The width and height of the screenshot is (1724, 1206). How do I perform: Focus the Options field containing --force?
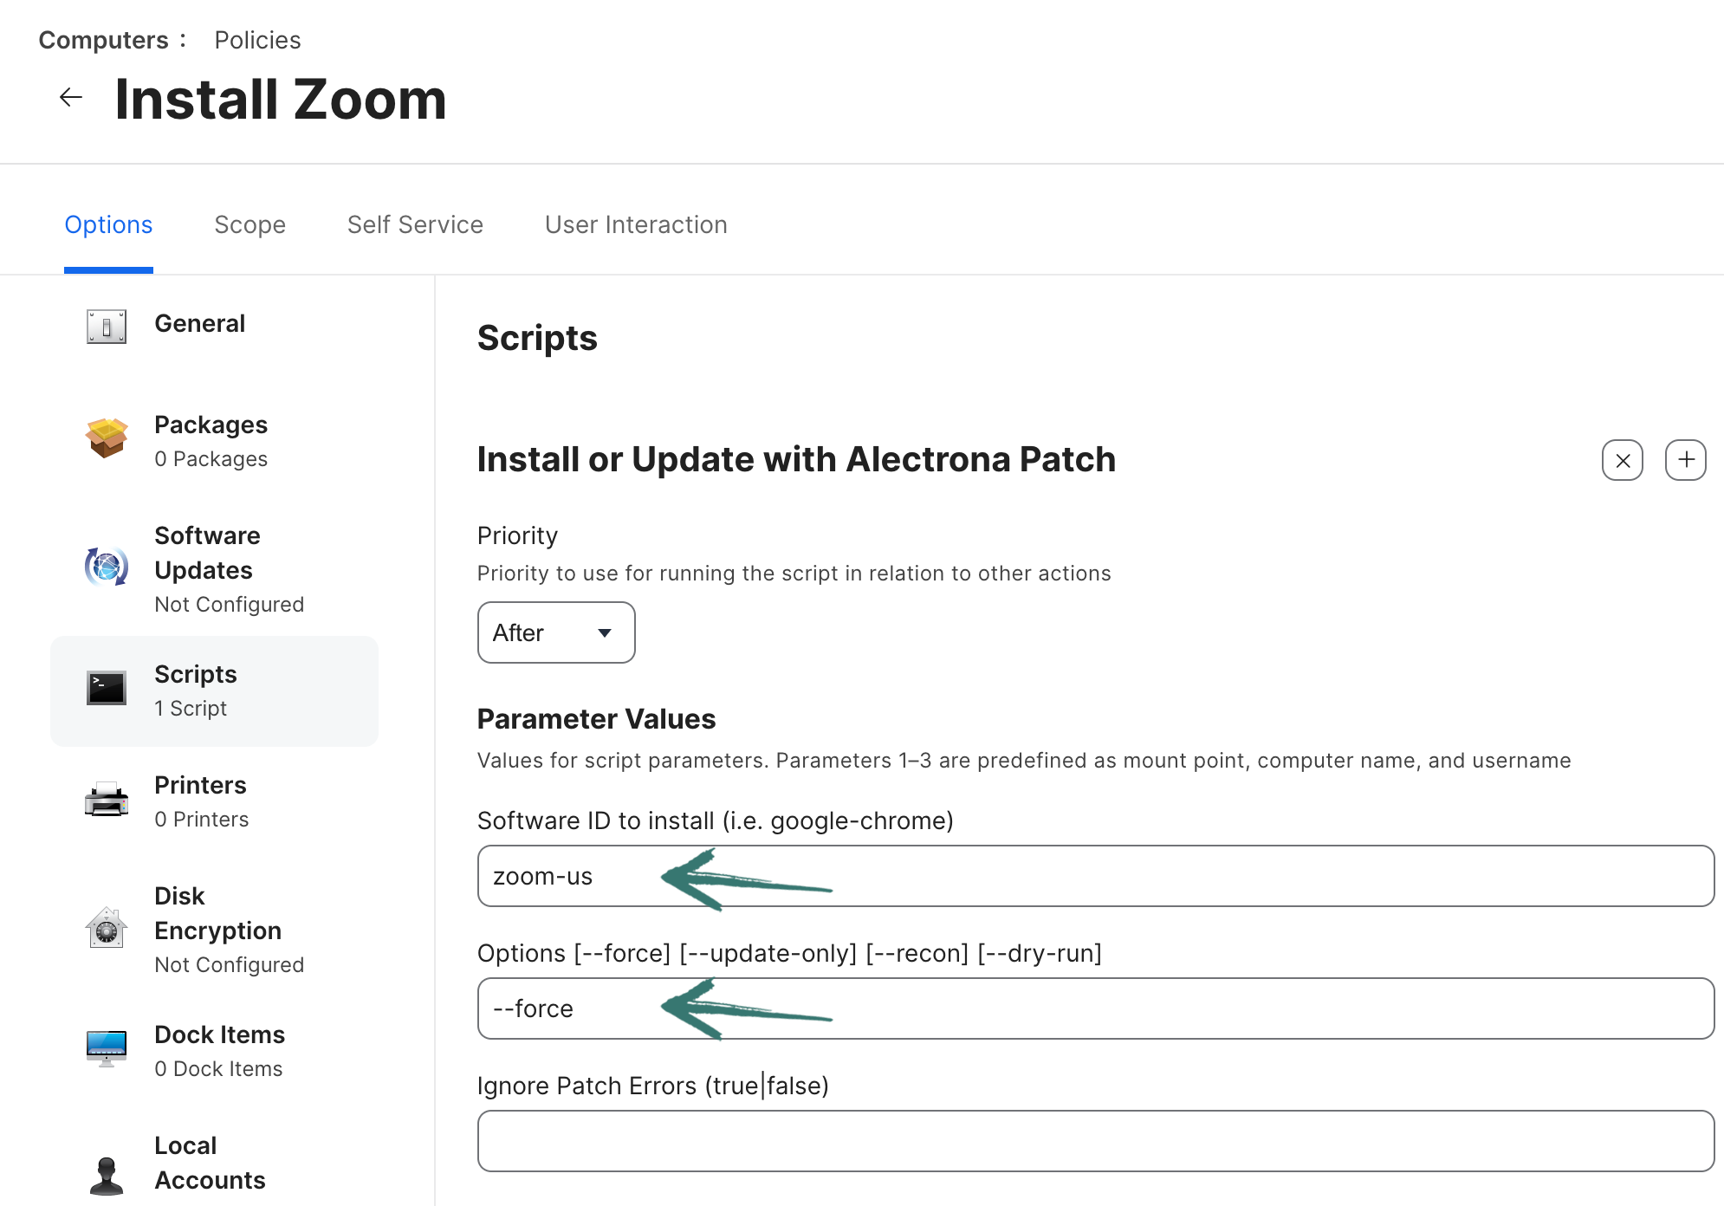tap(1095, 1008)
